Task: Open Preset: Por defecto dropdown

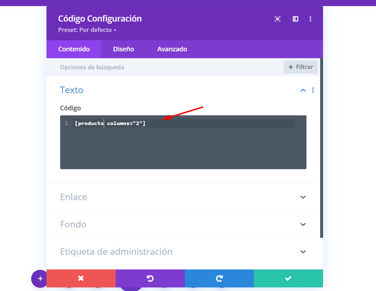Action: [87, 30]
